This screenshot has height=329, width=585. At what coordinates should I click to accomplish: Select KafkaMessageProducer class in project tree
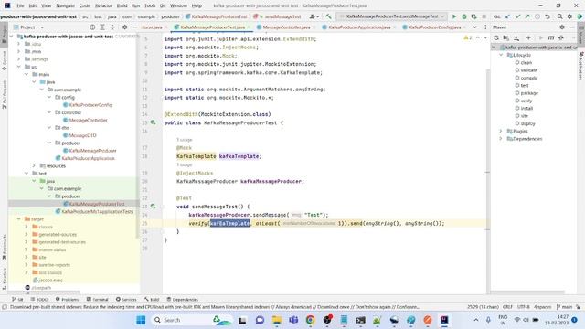pos(92,150)
